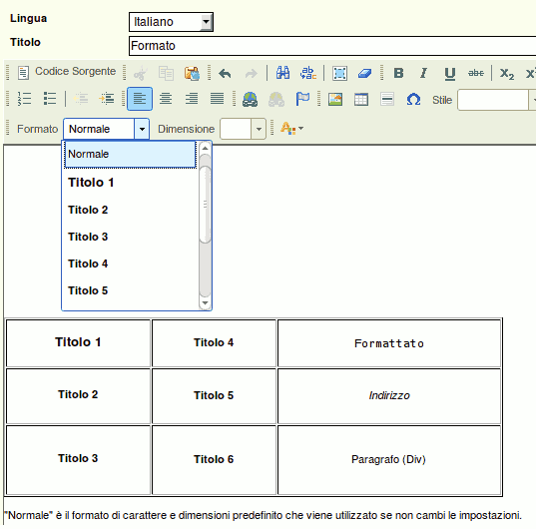Screen dimensions: 536x529
Task: Insert a table with the table icon
Action: click(361, 100)
